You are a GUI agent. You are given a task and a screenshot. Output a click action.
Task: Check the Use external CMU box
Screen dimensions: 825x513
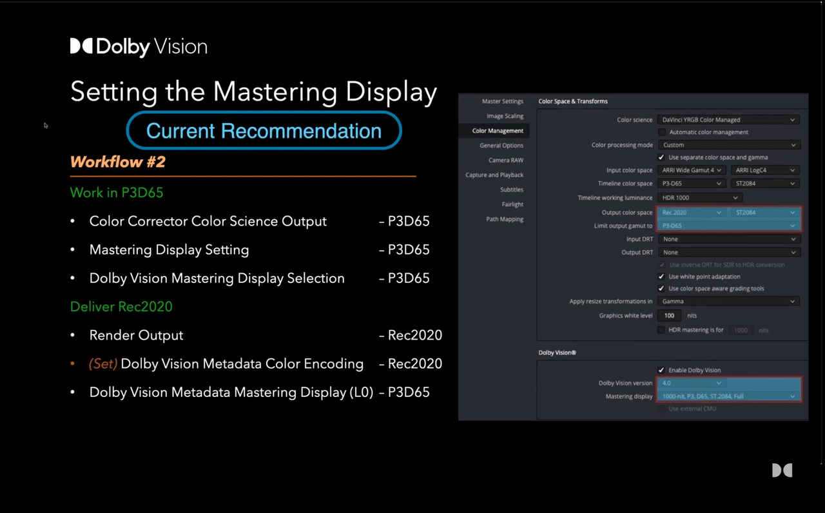click(x=661, y=409)
